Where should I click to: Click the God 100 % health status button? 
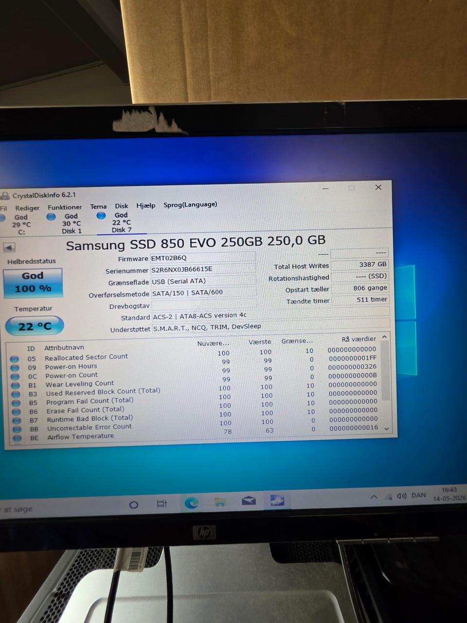(x=33, y=282)
